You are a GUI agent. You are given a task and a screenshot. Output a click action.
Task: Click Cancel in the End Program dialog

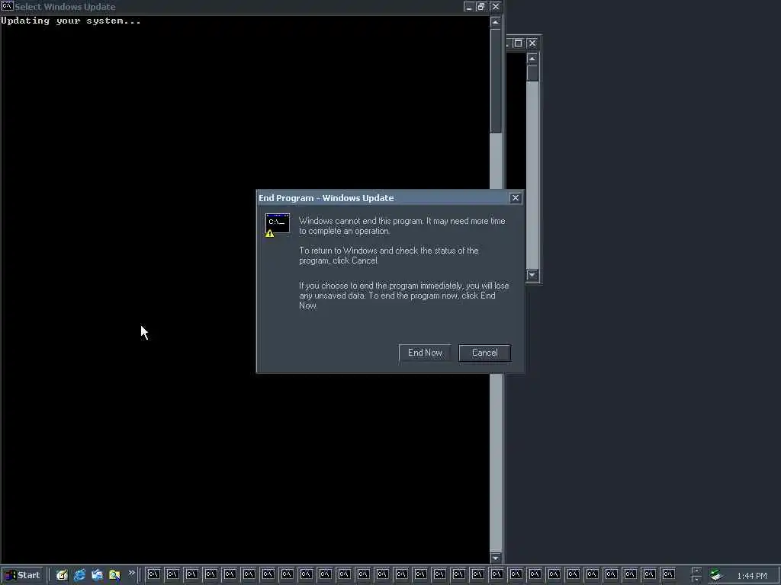[x=484, y=353]
